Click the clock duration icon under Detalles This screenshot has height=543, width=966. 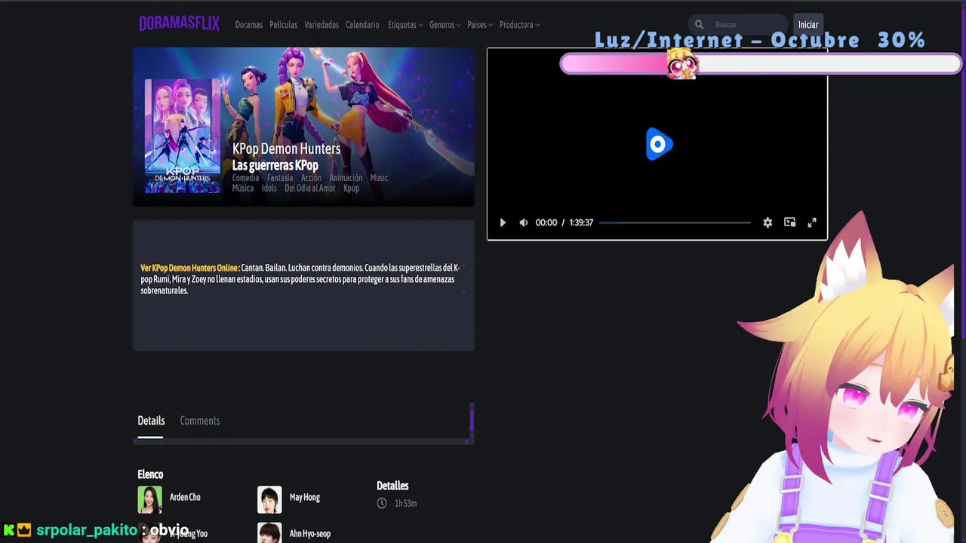(x=382, y=503)
